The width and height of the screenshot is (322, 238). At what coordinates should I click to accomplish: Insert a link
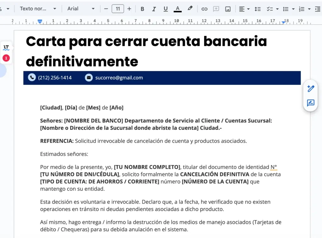tap(204, 8)
